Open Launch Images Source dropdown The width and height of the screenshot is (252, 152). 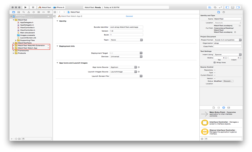pyautogui.click(x=123, y=72)
